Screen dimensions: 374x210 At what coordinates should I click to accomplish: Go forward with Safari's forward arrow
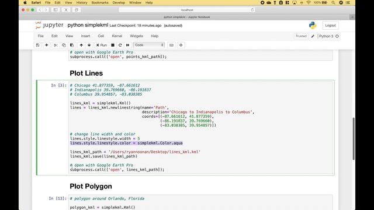pyautogui.click(x=46, y=10)
